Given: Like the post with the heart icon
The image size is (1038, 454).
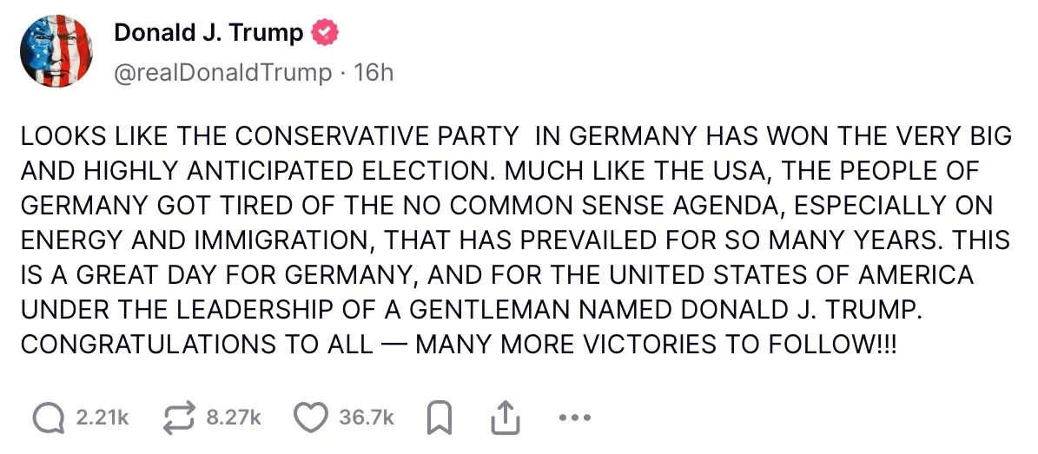Looking at the screenshot, I should click(311, 418).
